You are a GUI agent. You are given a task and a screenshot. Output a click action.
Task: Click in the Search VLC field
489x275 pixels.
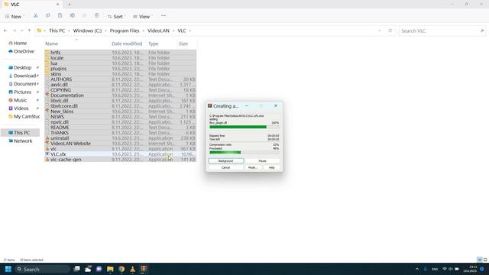click(438, 31)
